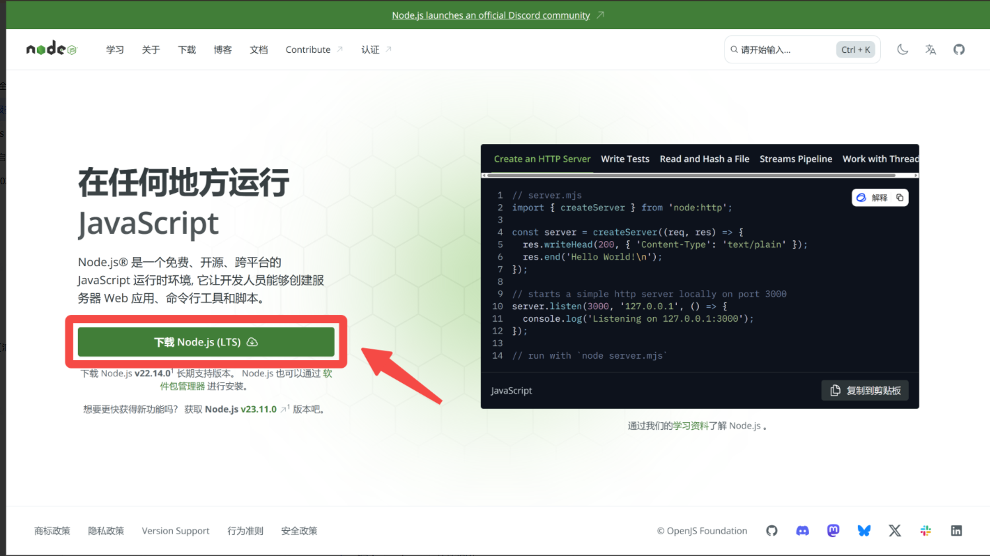This screenshot has width=990, height=556.
Task: Click the Mastodon icon in the footer
Action: (833, 530)
